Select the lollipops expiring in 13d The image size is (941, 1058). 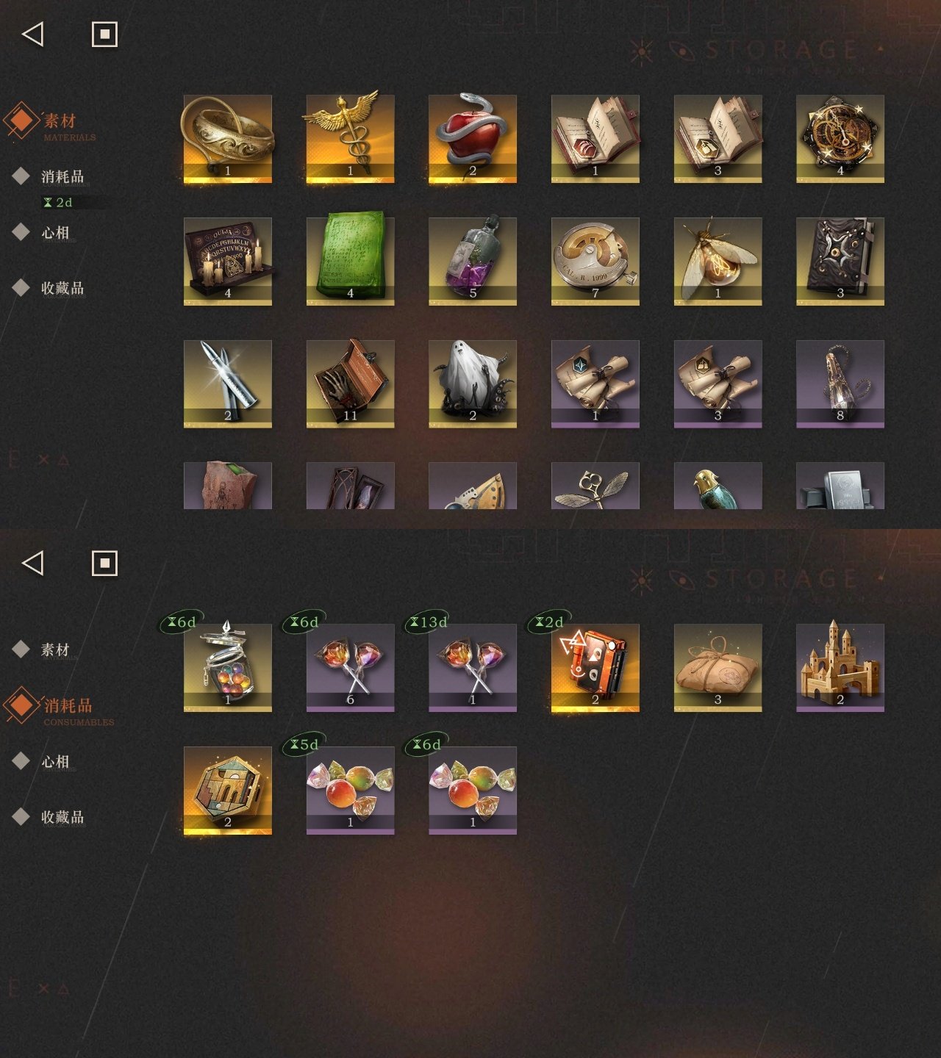(x=473, y=667)
